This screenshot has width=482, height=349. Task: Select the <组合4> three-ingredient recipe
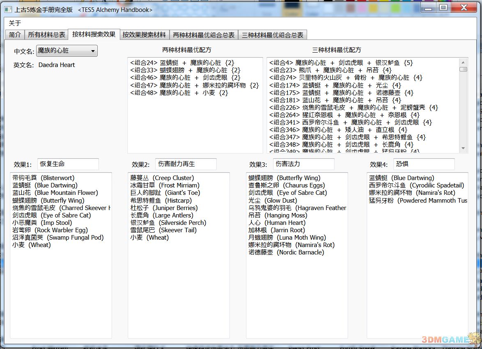(x=341, y=63)
